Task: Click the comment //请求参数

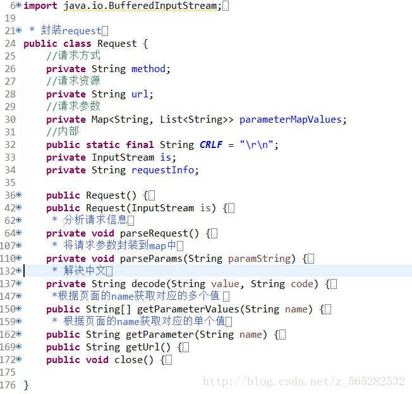Action: tap(73, 106)
